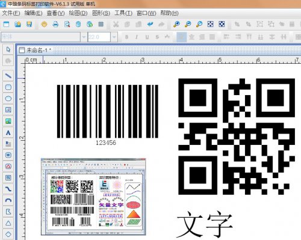Pick the barcode drawing tool
The width and height of the screenshot is (301, 240).
(8, 155)
